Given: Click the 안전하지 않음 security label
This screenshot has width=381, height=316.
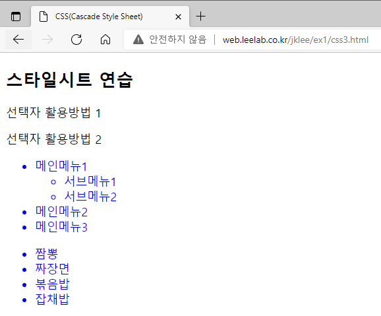Looking at the screenshot, I should [177, 40].
